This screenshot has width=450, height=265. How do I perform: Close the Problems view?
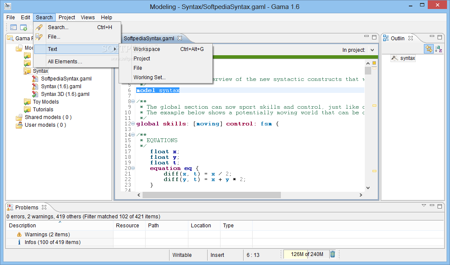coord(44,207)
